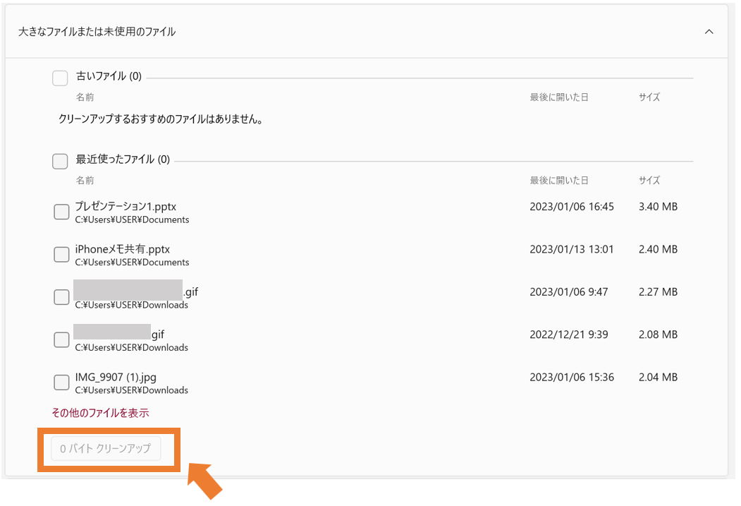Click the 大きなファイルまたは未使用のファイル section title

pos(97,32)
